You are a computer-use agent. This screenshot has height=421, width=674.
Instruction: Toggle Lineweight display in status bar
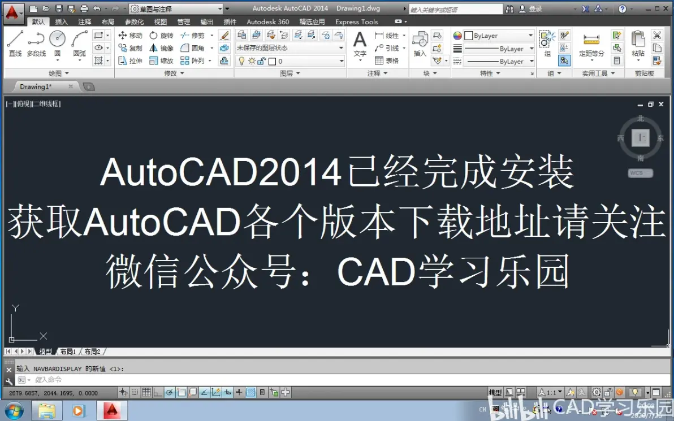pyautogui.click(x=239, y=392)
